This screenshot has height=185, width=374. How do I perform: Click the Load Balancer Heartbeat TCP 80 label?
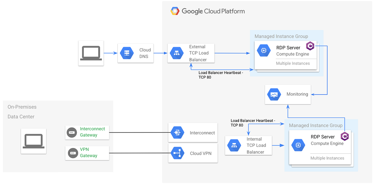click(221, 75)
